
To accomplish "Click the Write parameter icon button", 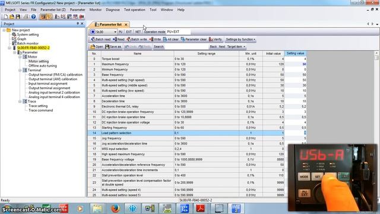I will pyautogui.click(x=155, y=39).
